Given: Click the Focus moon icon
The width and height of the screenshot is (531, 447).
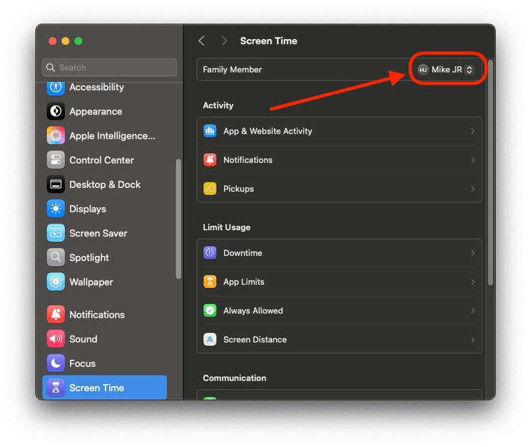Looking at the screenshot, I should tap(56, 363).
